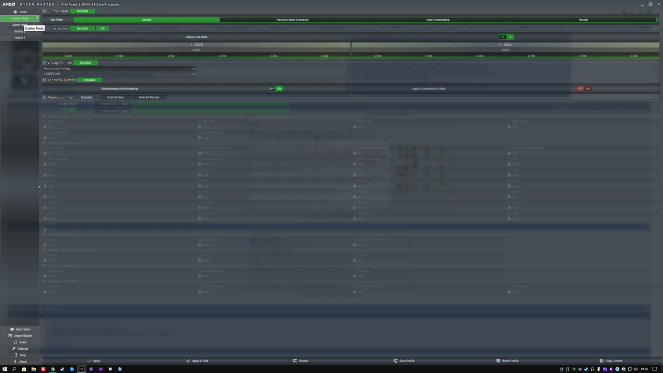Viewport: 663px width, 373px height.
Task: Enable Simultaneous Multithreading
Action: [279, 89]
